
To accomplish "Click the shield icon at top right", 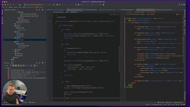I will 184,5.
